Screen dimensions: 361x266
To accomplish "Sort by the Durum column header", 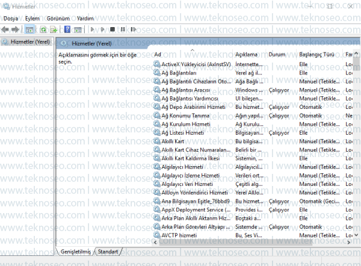I will tap(277, 55).
